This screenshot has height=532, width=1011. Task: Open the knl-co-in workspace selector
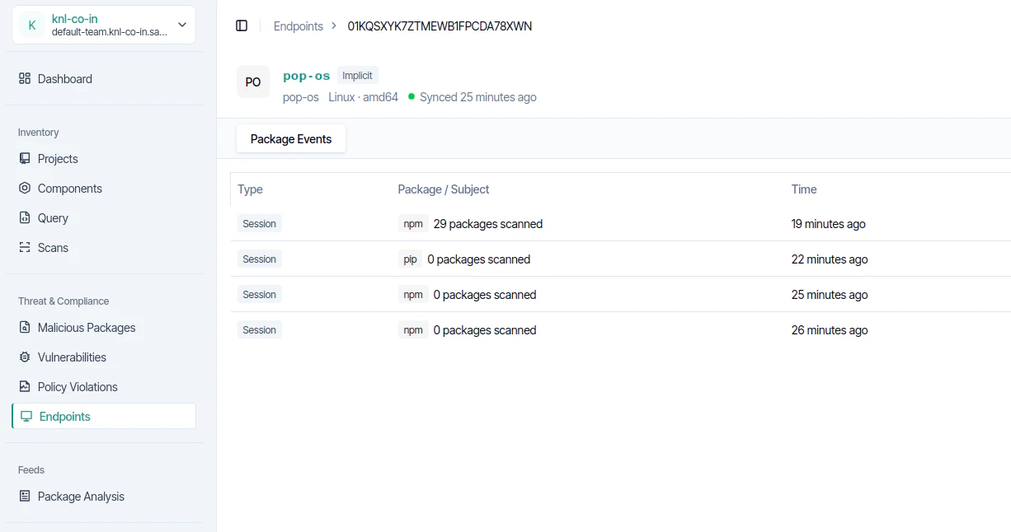coord(104,25)
